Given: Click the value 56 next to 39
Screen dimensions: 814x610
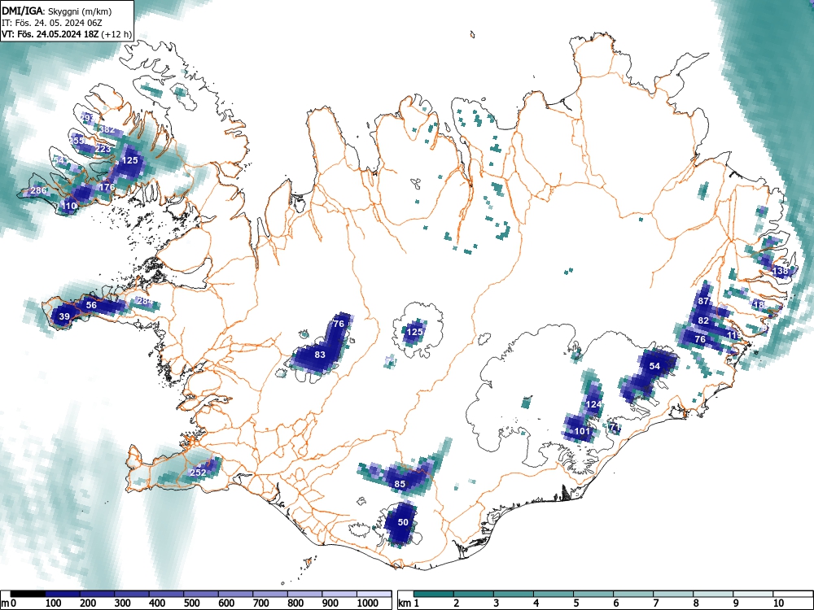Looking at the screenshot, I should click(x=91, y=305).
